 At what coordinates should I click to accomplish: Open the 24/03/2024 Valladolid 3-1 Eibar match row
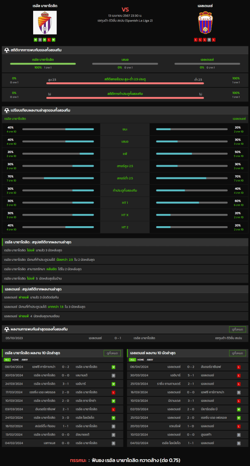(63, 384)
